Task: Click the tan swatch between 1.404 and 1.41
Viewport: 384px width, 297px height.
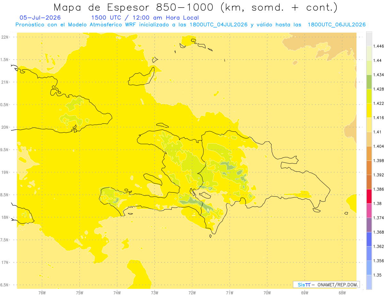Action: [369, 139]
